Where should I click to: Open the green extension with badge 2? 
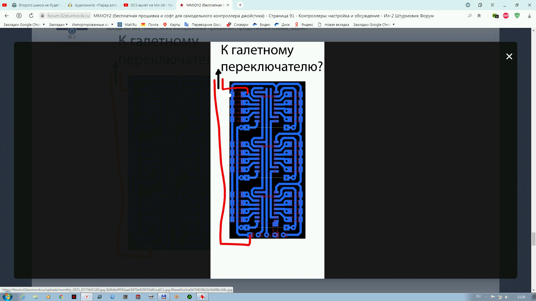[x=495, y=16]
